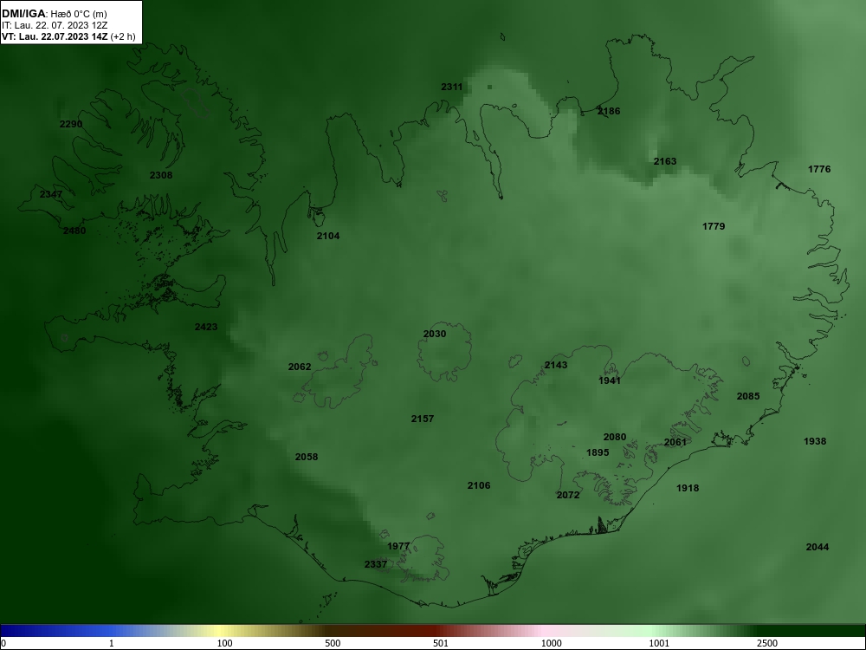Click the 1941 value label

609,380
